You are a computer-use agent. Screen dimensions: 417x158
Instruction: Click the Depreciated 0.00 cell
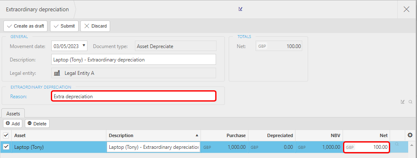[272, 147]
